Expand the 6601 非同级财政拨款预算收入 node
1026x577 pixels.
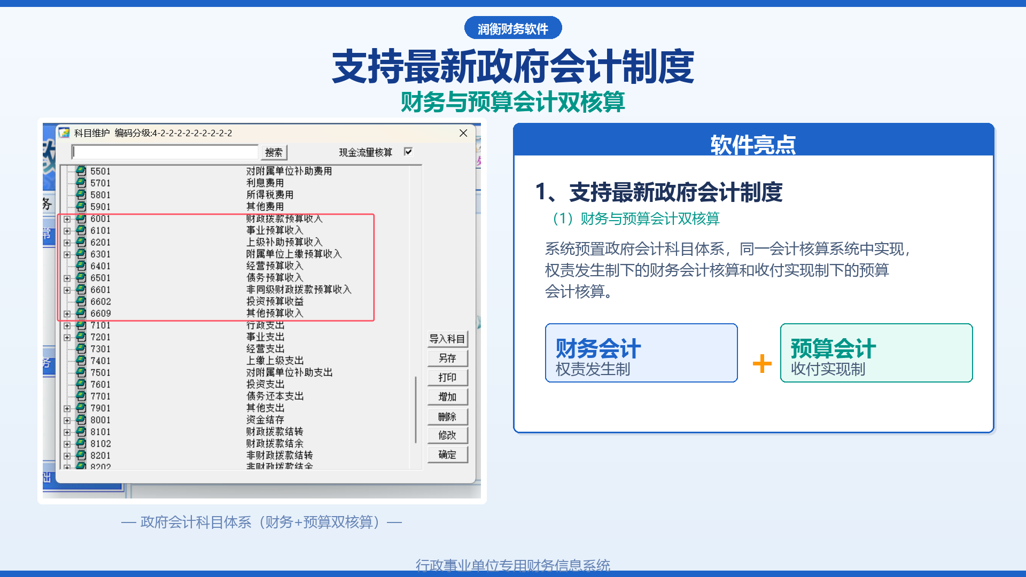[67, 290]
